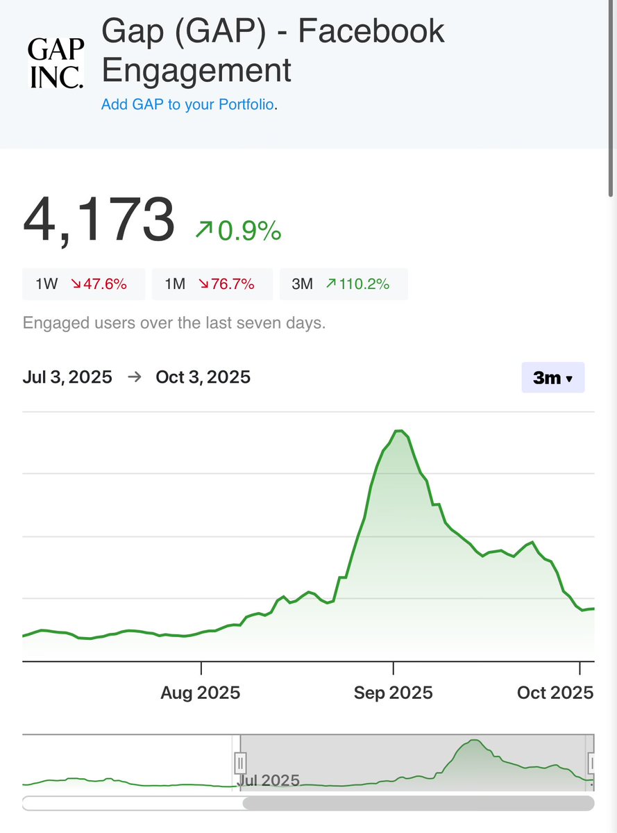The height and width of the screenshot is (833, 617).
Task: Click the left handle of the range selector
Action: (240, 764)
